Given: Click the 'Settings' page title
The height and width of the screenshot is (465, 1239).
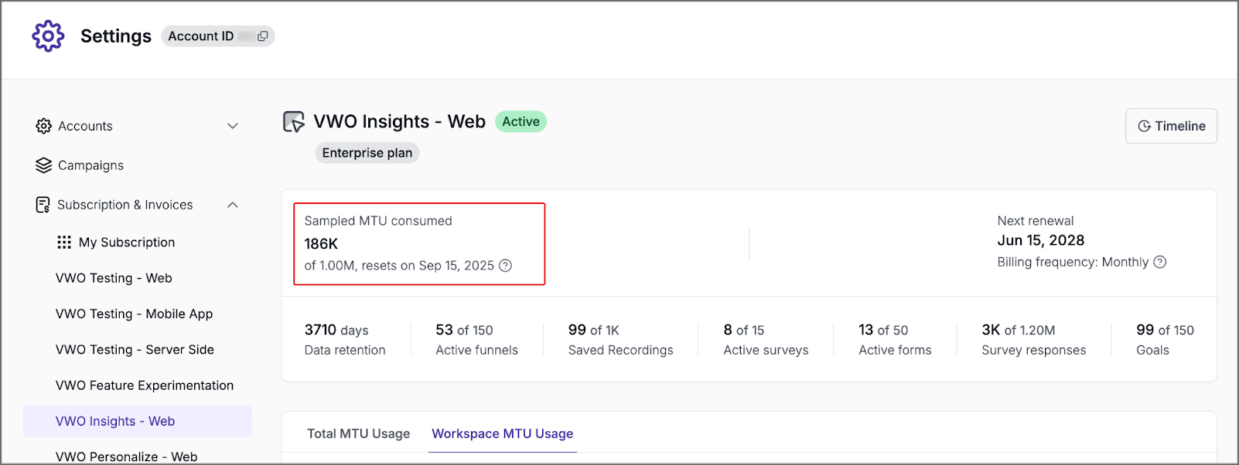Looking at the screenshot, I should pos(116,36).
